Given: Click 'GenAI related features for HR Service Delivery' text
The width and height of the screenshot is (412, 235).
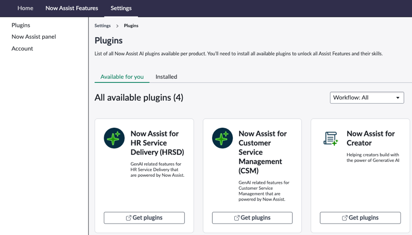Looking at the screenshot, I should (x=158, y=170).
